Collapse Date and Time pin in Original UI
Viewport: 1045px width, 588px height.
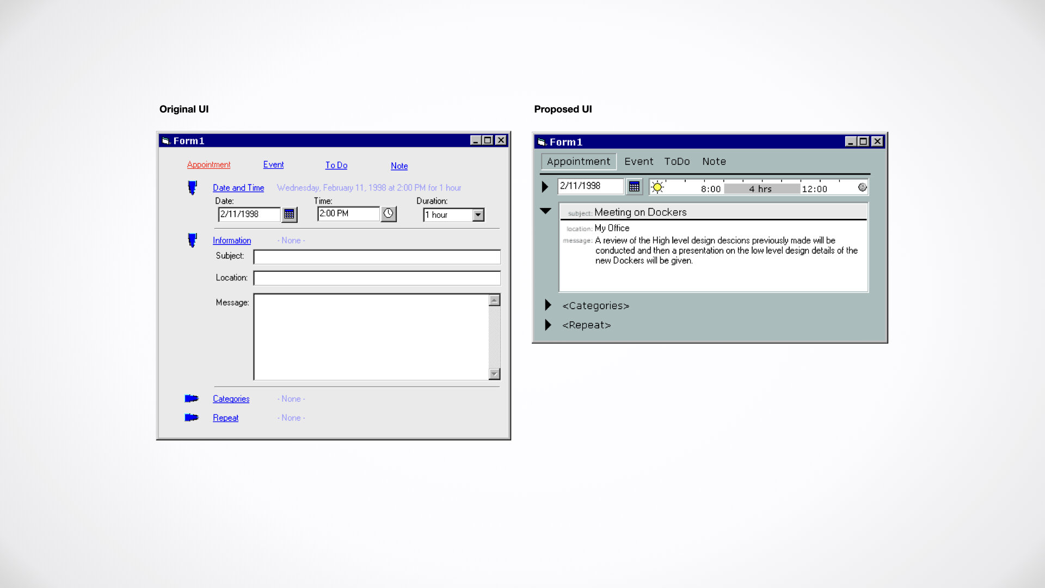point(192,188)
